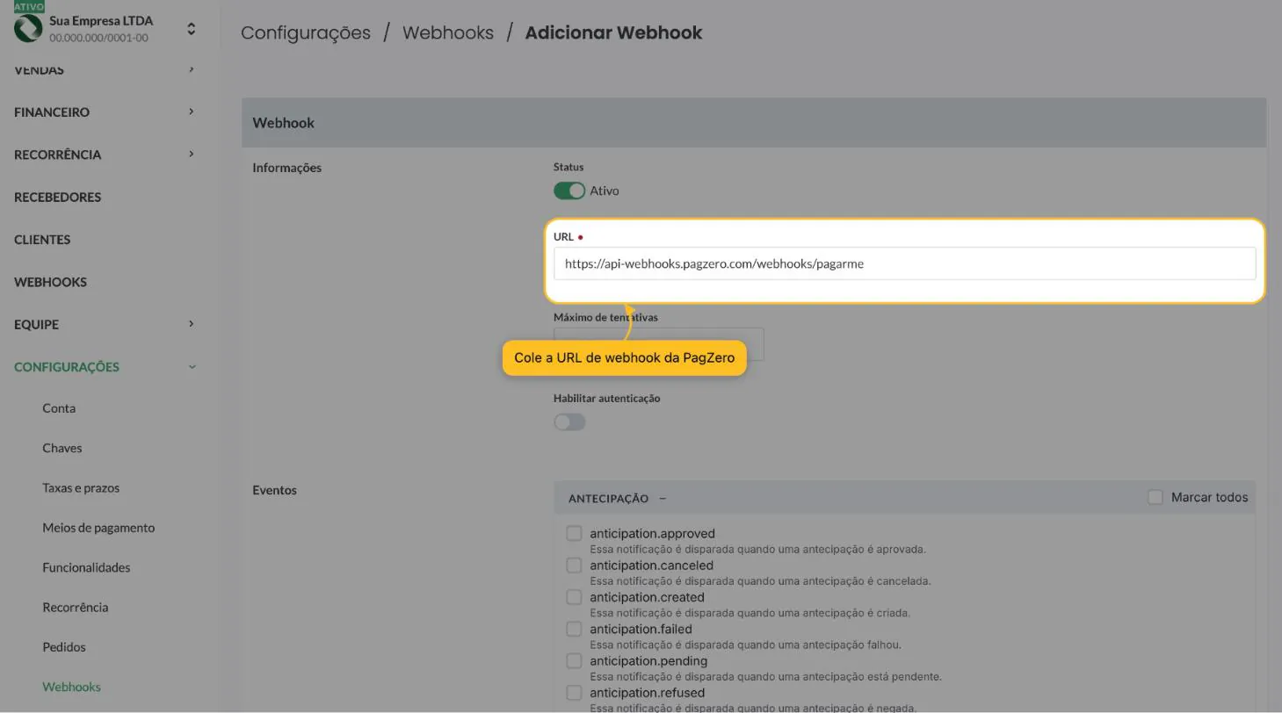Viewport: 1282px width, 713px height.
Task: Go to RECEBEDORES
Action: 58,197
